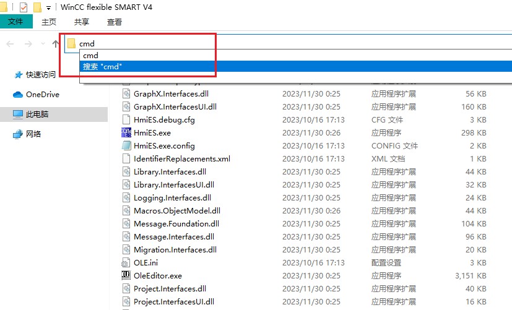Screen dimensions: 512x310
Task: Click the properties checkmark icon in title bar
Action: tap(23, 7)
